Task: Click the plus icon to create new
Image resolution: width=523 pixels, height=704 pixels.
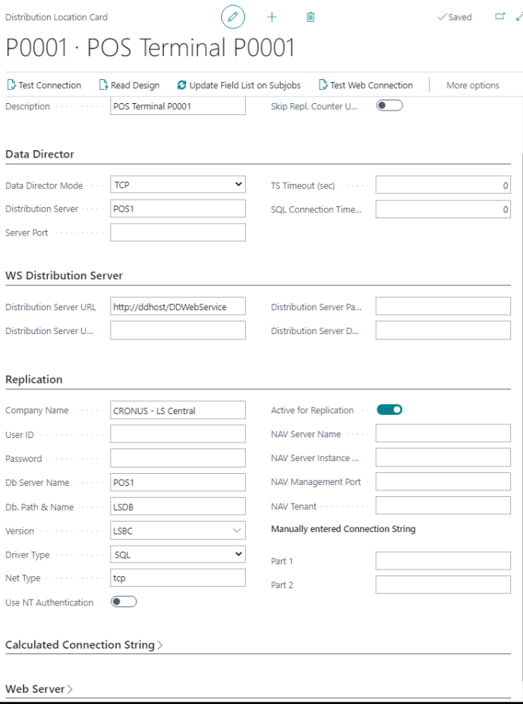Action: 272,16
